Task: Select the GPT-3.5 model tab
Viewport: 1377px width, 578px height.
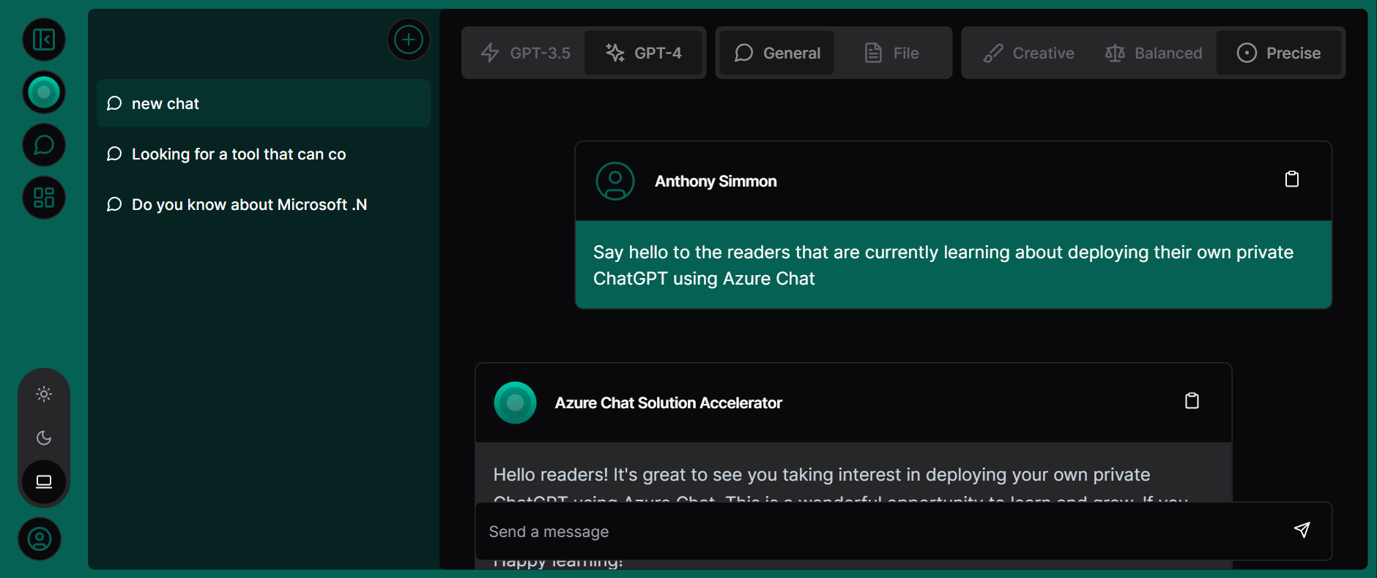Action: (x=525, y=53)
